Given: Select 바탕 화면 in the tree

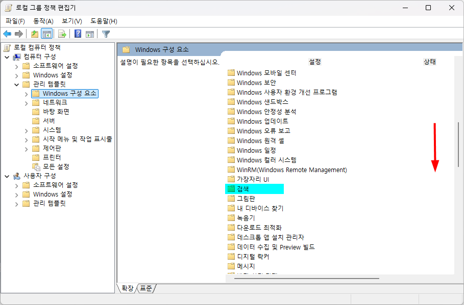Looking at the screenshot, I should pos(56,112).
